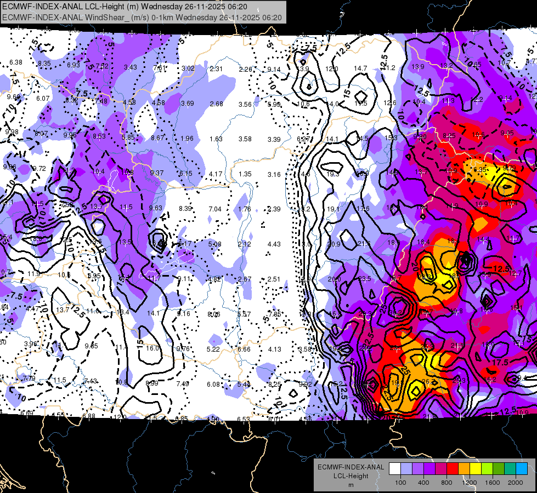Image resolution: width=537 pixels, height=493 pixels.
Task: Click the yellow legend swatch
Action: [476, 469]
